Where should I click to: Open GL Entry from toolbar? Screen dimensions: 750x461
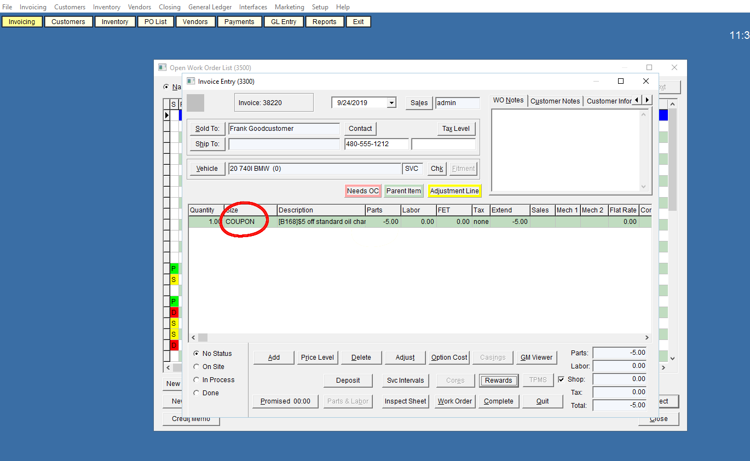point(284,22)
